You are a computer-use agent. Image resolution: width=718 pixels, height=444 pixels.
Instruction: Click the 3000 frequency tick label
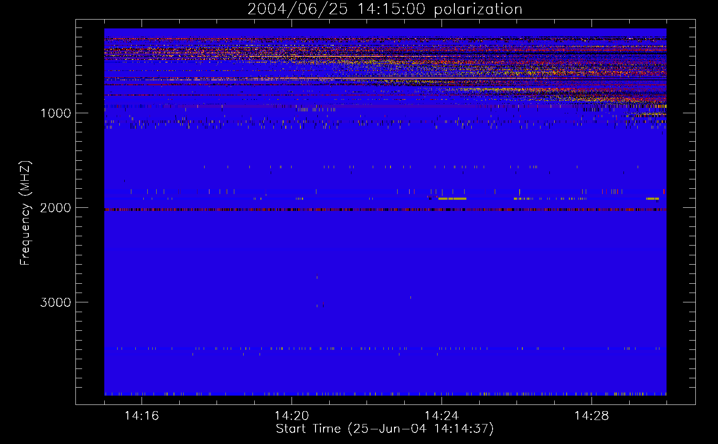[x=55, y=302]
